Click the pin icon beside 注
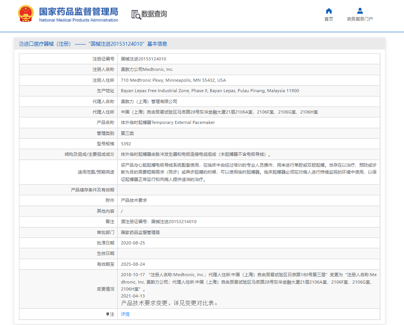 pyautogui.click(x=108, y=314)
